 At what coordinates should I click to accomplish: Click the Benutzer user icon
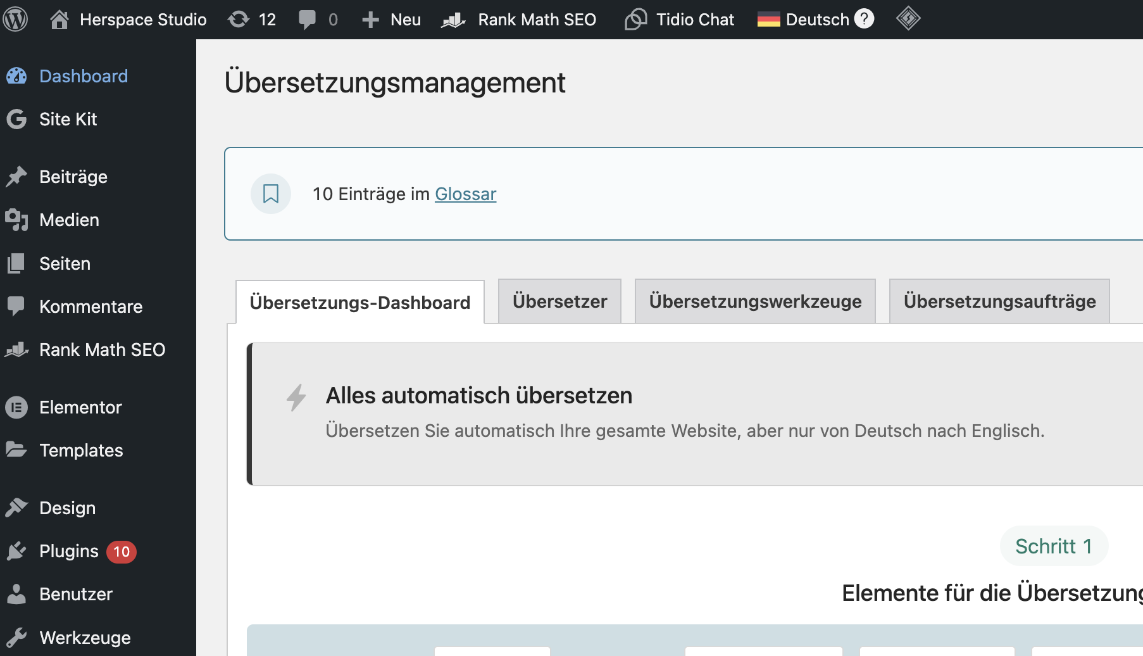pos(16,594)
